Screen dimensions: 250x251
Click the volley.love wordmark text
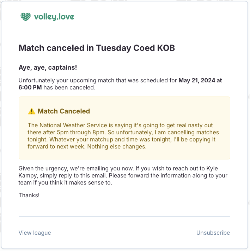(x=54, y=17)
